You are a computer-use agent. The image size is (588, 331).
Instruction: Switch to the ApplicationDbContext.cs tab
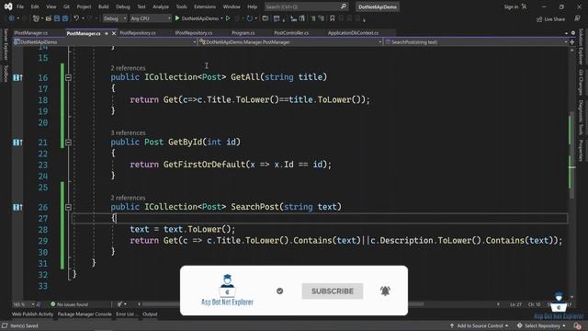pos(353,33)
